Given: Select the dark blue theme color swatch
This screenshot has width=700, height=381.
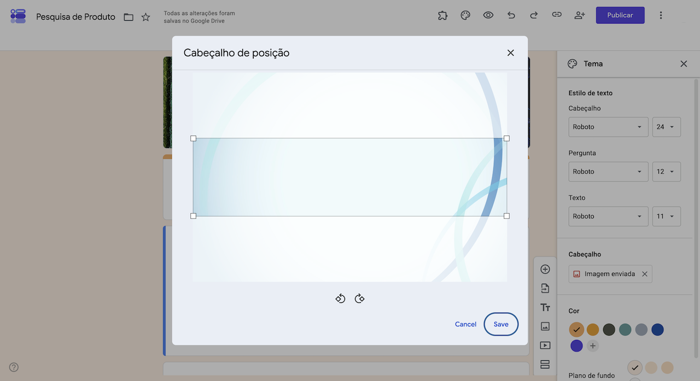Looking at the screenshot, I should click(657, 330).
